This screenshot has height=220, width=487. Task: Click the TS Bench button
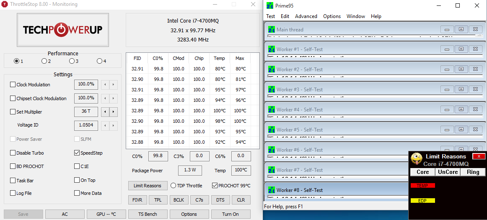tap(148, 214)
